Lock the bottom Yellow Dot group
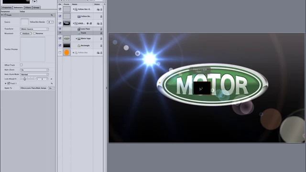 [101, 53]
